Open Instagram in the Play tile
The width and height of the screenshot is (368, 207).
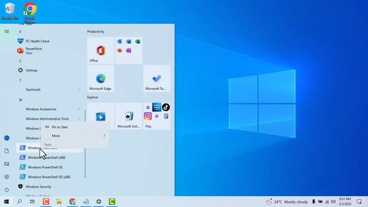click(x=148, y=116)
